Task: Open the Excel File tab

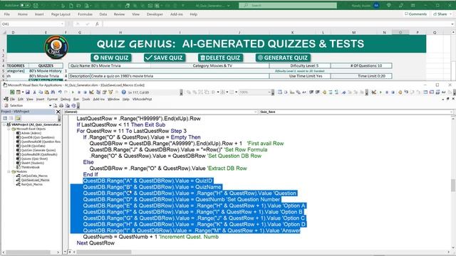Action: point(7,14)
